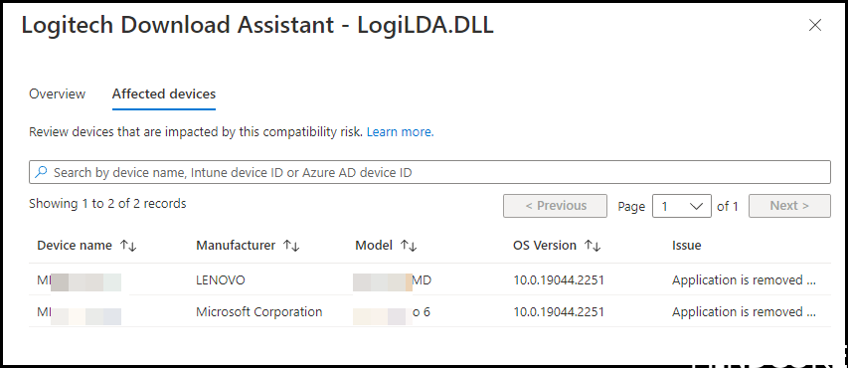The image size is (848, 368).
Task: Open the Page number dropdown
Action: (681, 206)
